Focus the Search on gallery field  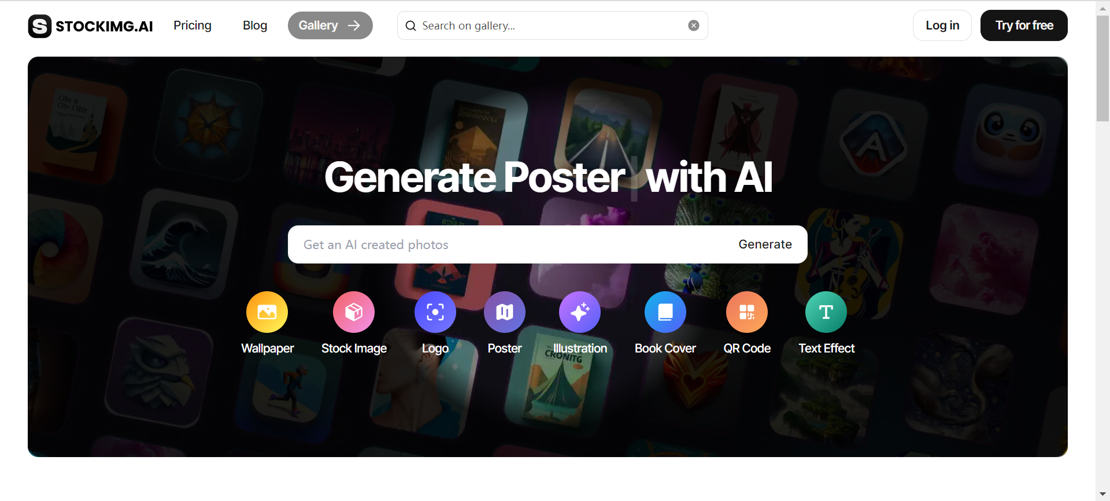(x=552, y=25)
